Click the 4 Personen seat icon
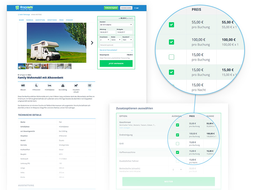The width and height of the screenshot is (258, 190). pos(36,85)
